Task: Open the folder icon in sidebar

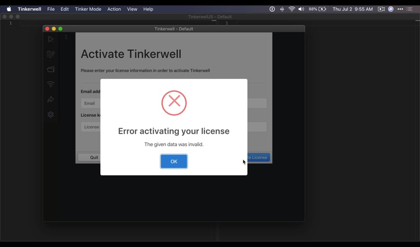Action: click(50, 69)
